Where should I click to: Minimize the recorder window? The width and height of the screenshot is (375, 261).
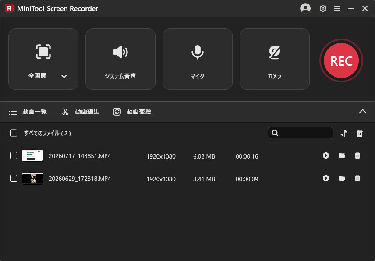(x=351, y=8)
